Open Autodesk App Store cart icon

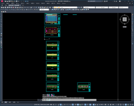[114, 1]
